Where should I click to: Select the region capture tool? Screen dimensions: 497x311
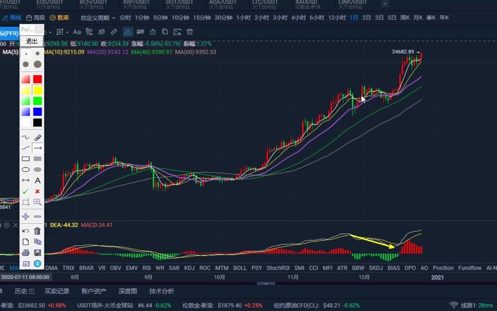click(26, 202)
